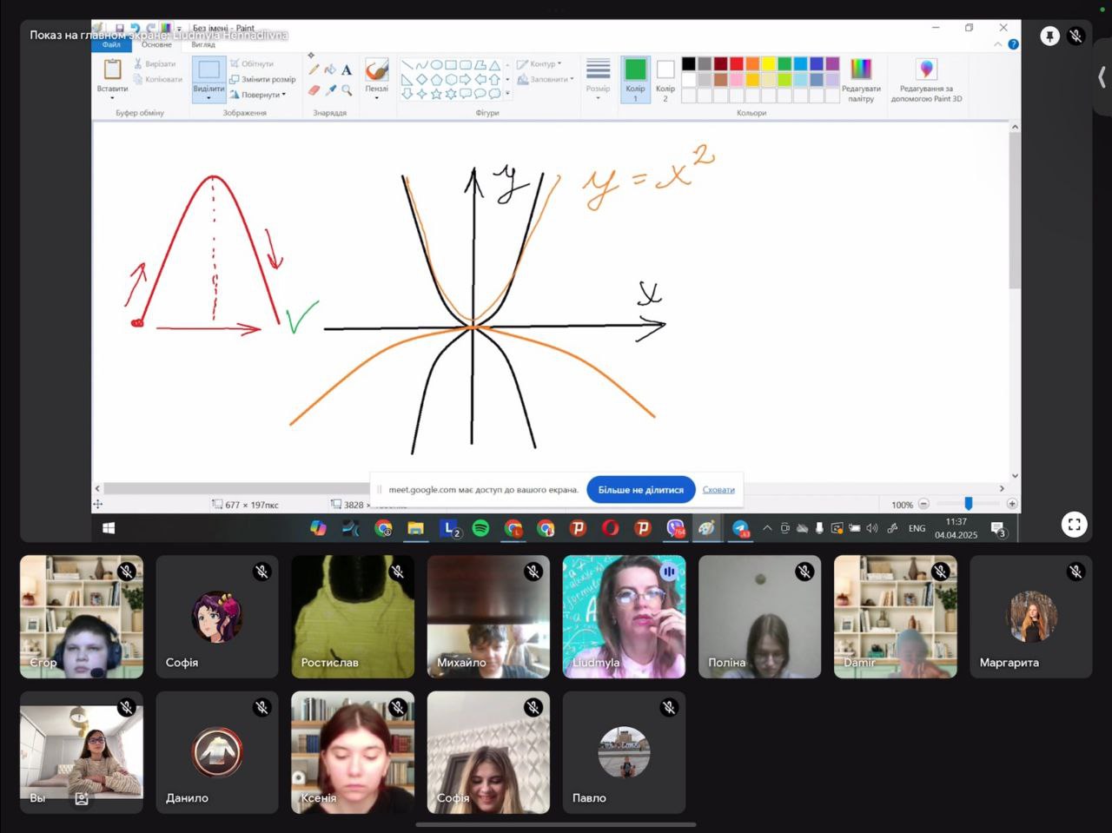Open Spotify from the taskbar
The width and height of the screenshot is (1112, 833).
pyautogui.click(x=480, y=528)
